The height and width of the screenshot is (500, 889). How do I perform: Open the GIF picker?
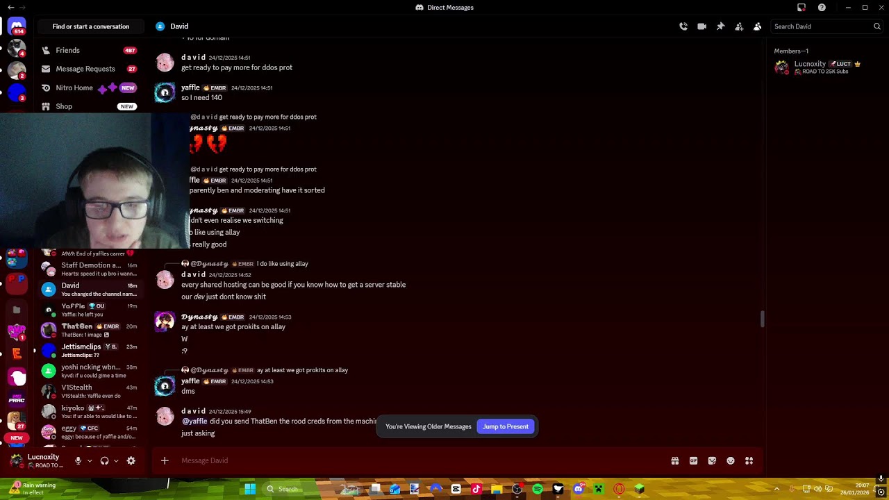(693, 460)
